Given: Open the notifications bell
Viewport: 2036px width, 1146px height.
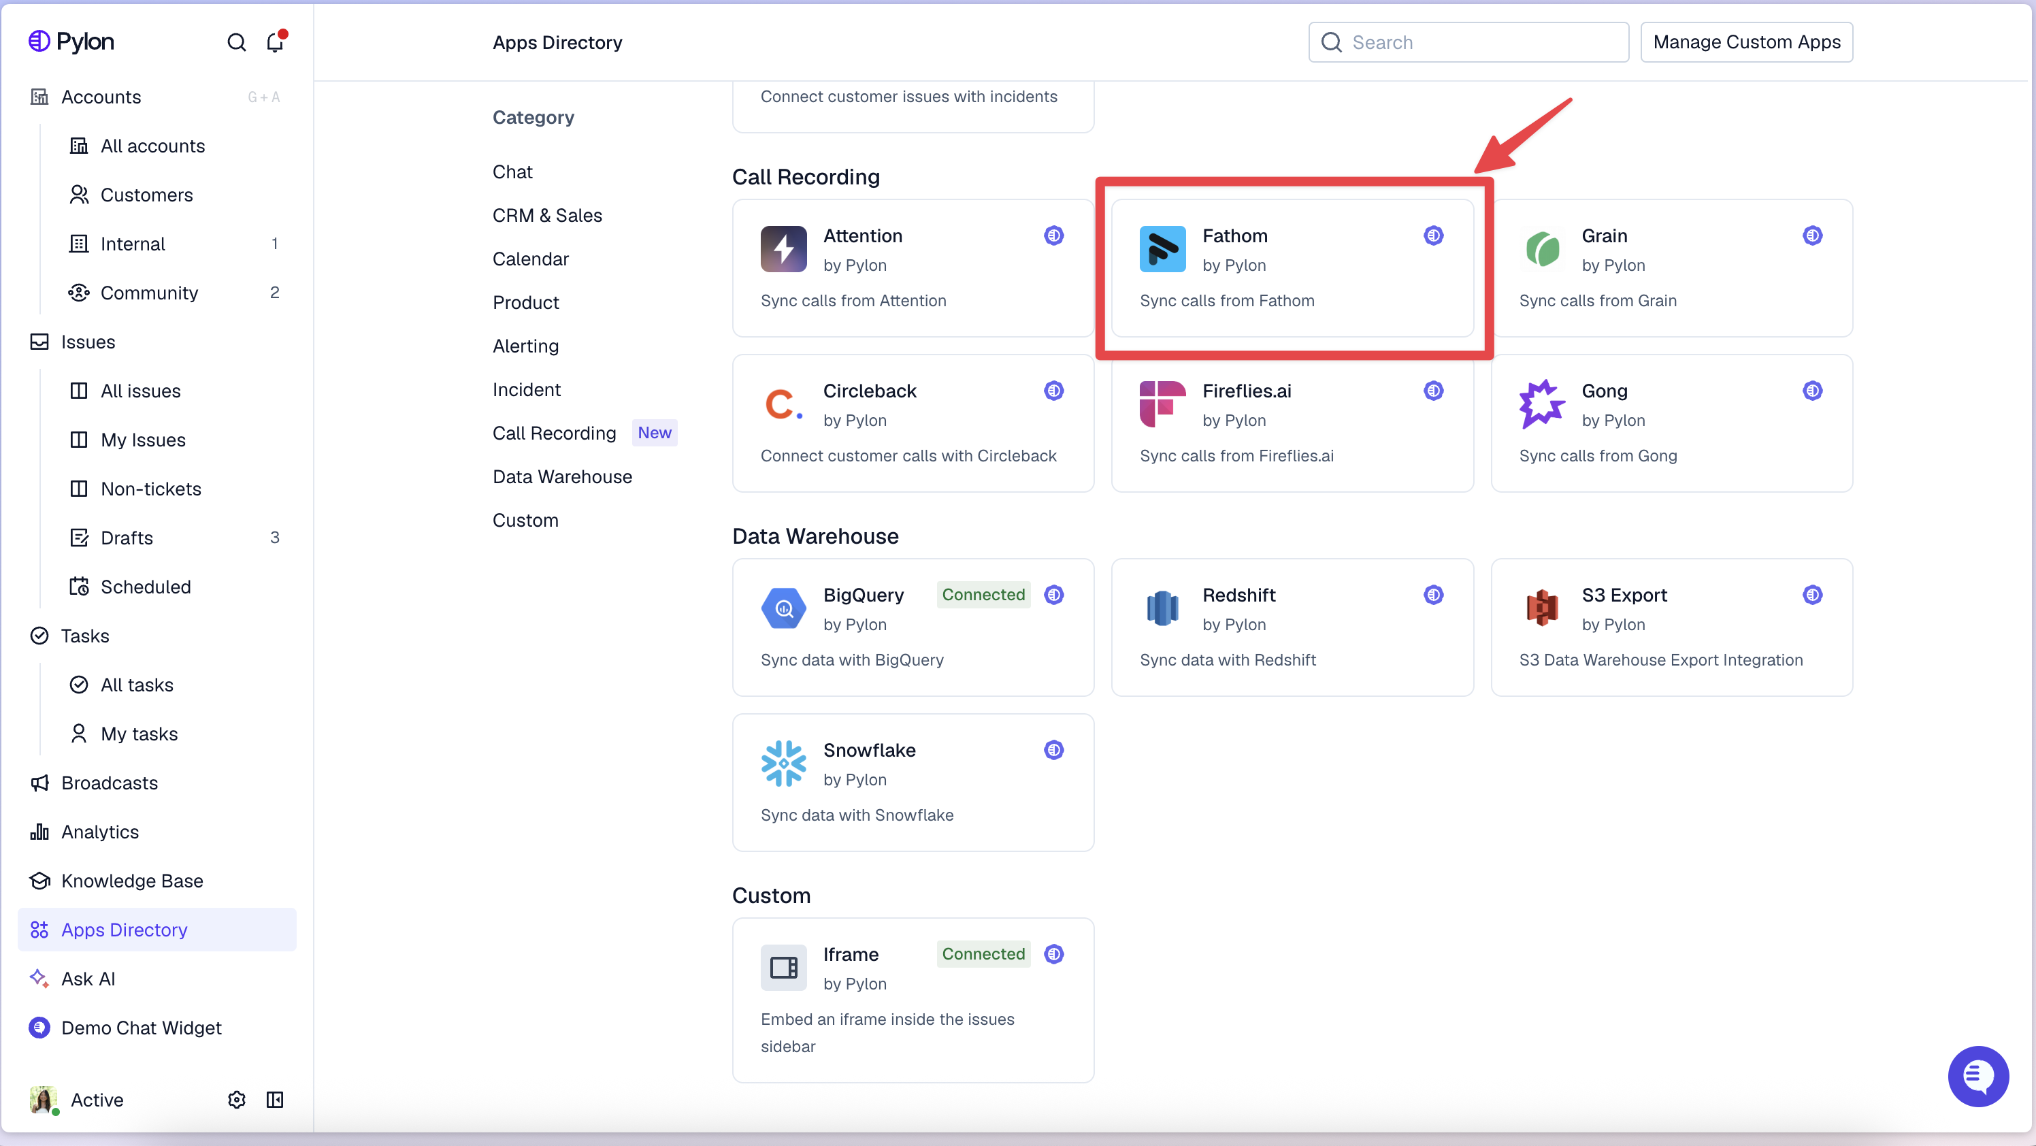Looking at the screenshot, I should 274,42.
